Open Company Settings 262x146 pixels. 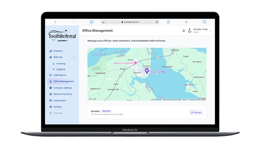[x=63, y=88]
